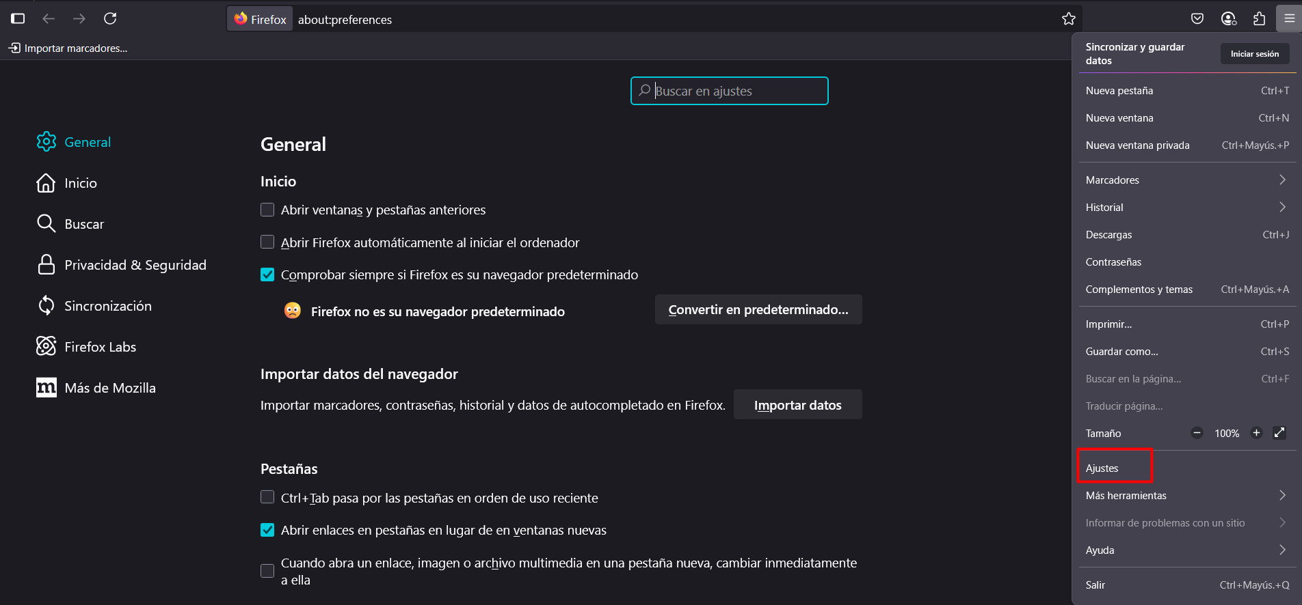Enable Ctrl+Tab orden de uso reciente
The height and width of the screenshot is (605, 1302).
[x=267, y=497]
